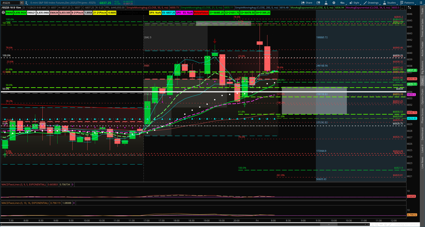Click the second MACDTwoLines (3, 10, 16) study label

click(25, 203)
